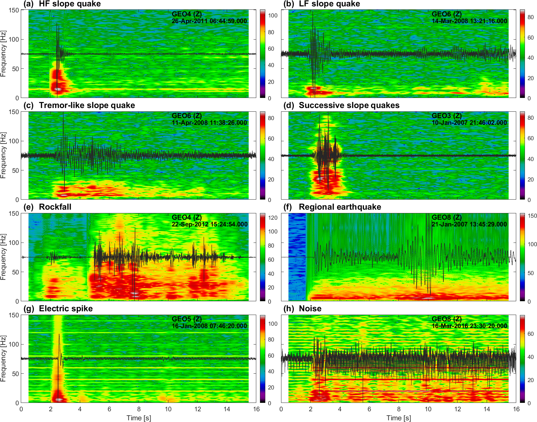The image size is (537, 422).
Task: Click Frequency [Hz] label of Tremor-like panel
Action: [3, 155]
